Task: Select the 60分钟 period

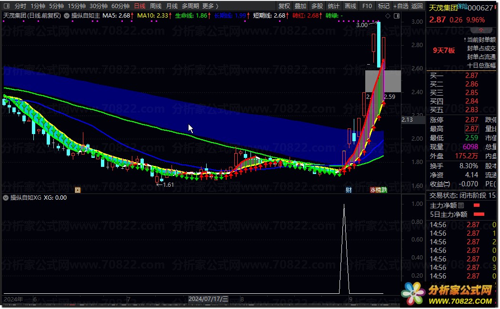Action: click(x=120, y=6)
